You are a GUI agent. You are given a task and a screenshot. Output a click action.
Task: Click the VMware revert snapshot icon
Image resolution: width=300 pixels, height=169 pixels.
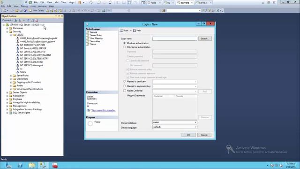pos(105,2)
